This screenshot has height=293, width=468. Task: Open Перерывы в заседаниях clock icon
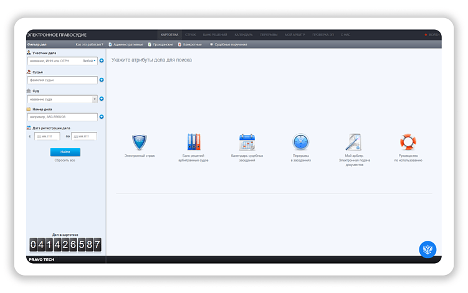tap(300, 142)
